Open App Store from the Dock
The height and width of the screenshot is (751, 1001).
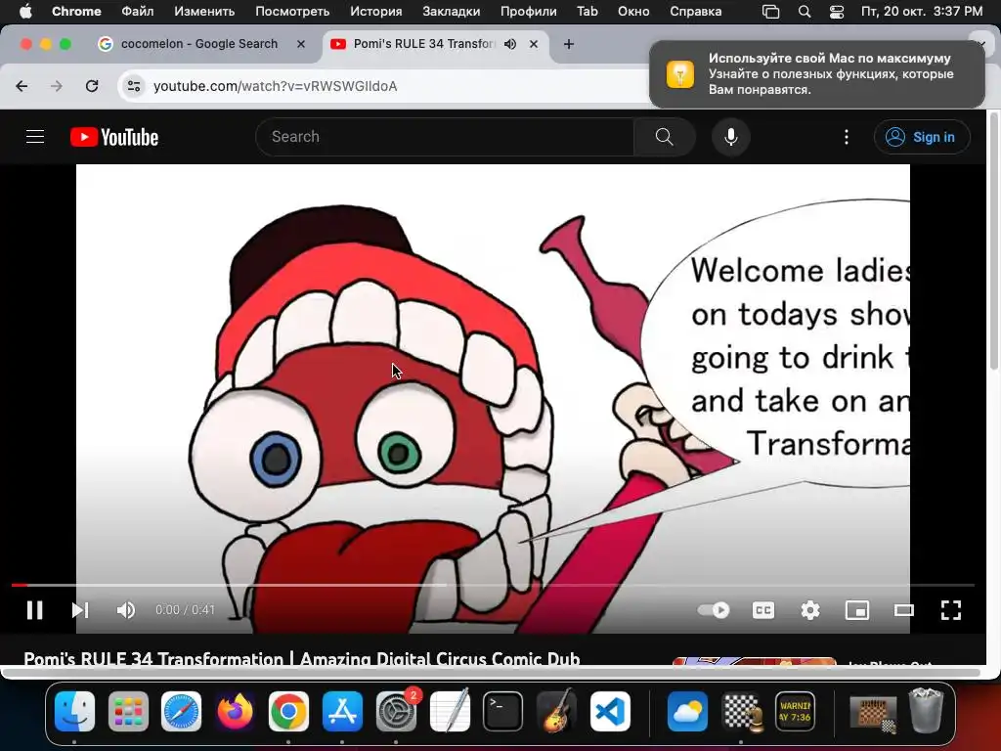click(x=342, y=711)
